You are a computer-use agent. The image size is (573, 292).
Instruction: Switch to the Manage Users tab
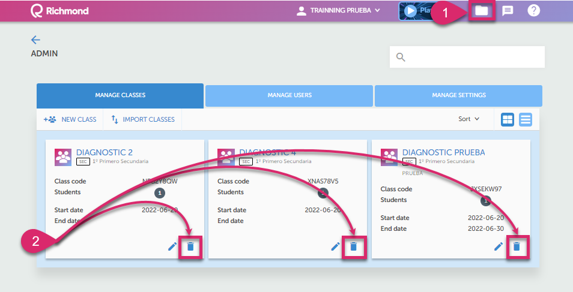click(290, 95)
